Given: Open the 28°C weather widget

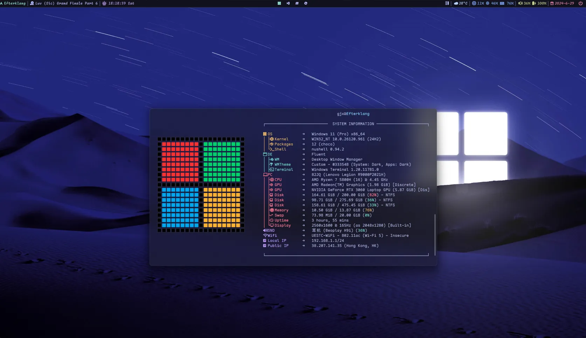Looking at the screenshot, I should pyautogui.click(x=461, y=3).
